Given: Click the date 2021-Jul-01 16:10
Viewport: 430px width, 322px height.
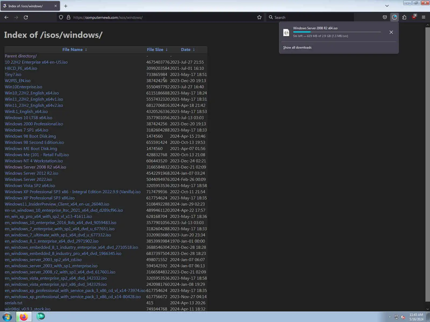Looking at the screenshot, I should click(x=187, y=68).
